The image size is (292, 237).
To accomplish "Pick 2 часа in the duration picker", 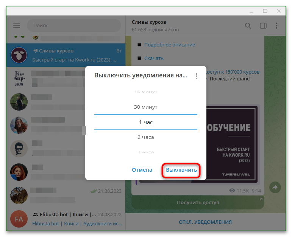I will coord(146,137).
